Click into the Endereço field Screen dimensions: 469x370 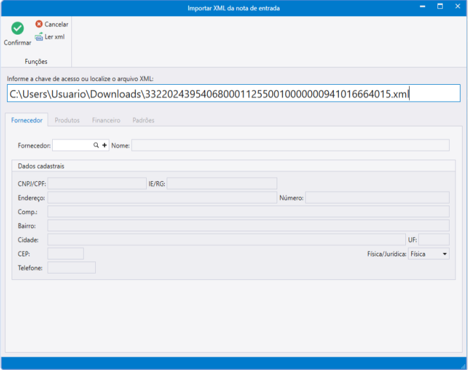[x=162, y=198]
